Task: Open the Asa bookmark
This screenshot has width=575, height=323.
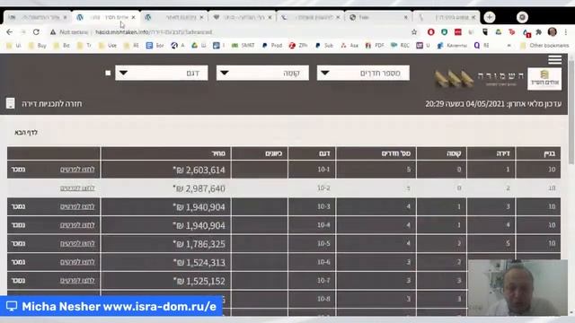Action: point(349,46)
